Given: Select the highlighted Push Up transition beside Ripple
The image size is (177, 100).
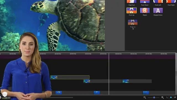Looking at the screenshot, I should 132,11.
